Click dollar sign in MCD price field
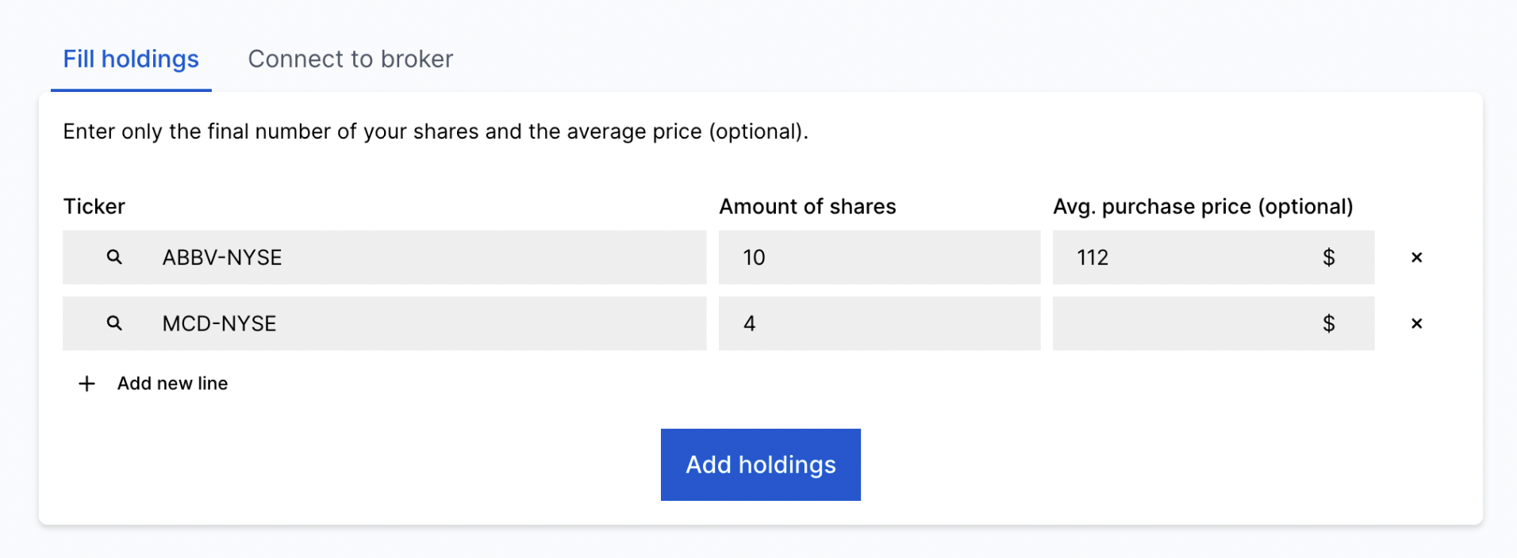The height and width of the screenshot is (558, 1517). tap(1328, 323)
